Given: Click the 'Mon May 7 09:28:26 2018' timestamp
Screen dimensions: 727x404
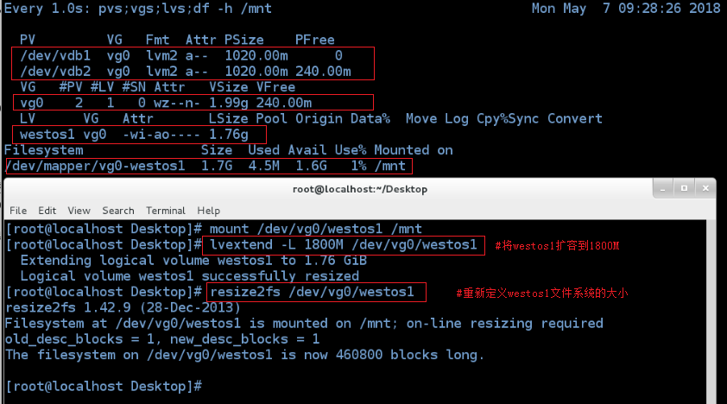Looking at the screenshot, I should coord(626,9).
